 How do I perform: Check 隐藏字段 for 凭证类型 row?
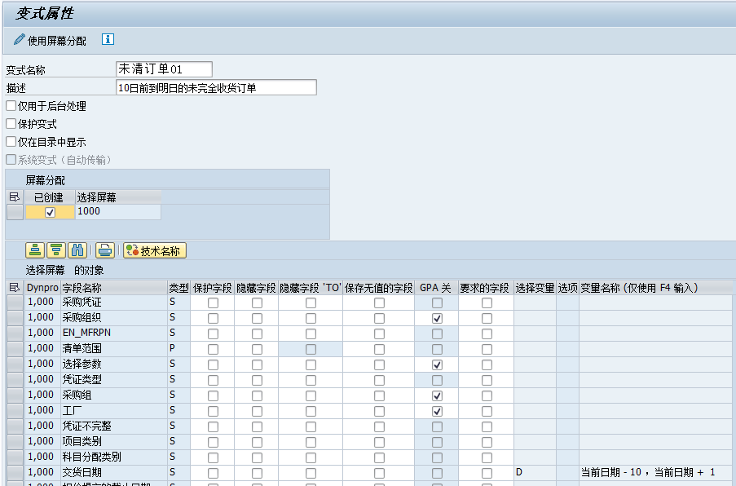coord(257,380)
